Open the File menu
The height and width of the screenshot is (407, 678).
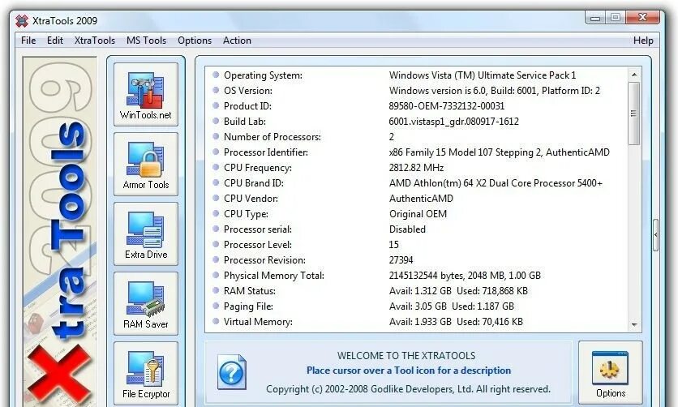point(28,41)
